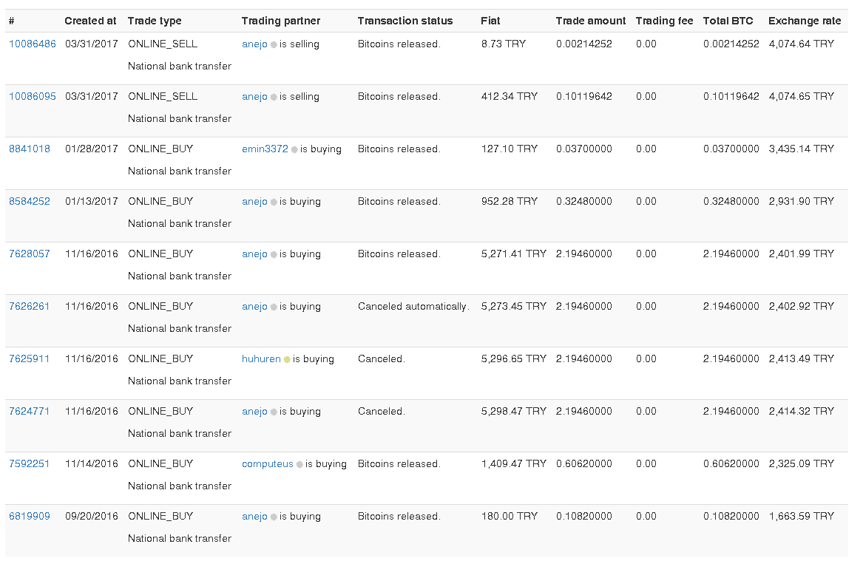Click exchange rate 4,074.65 TRY
Viewport: 863px width, 561px height.
coord(802,96)
